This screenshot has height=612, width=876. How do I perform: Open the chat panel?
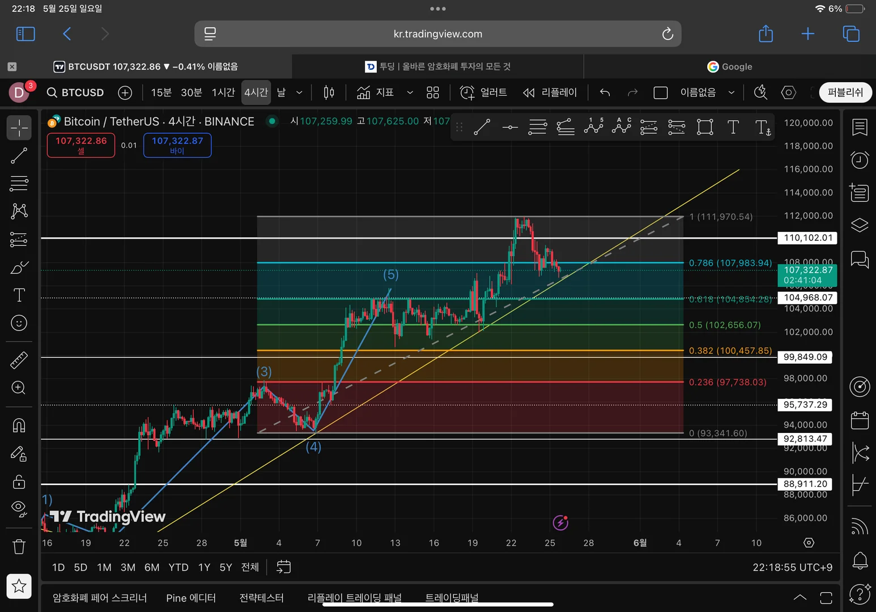tap(860, 260)
